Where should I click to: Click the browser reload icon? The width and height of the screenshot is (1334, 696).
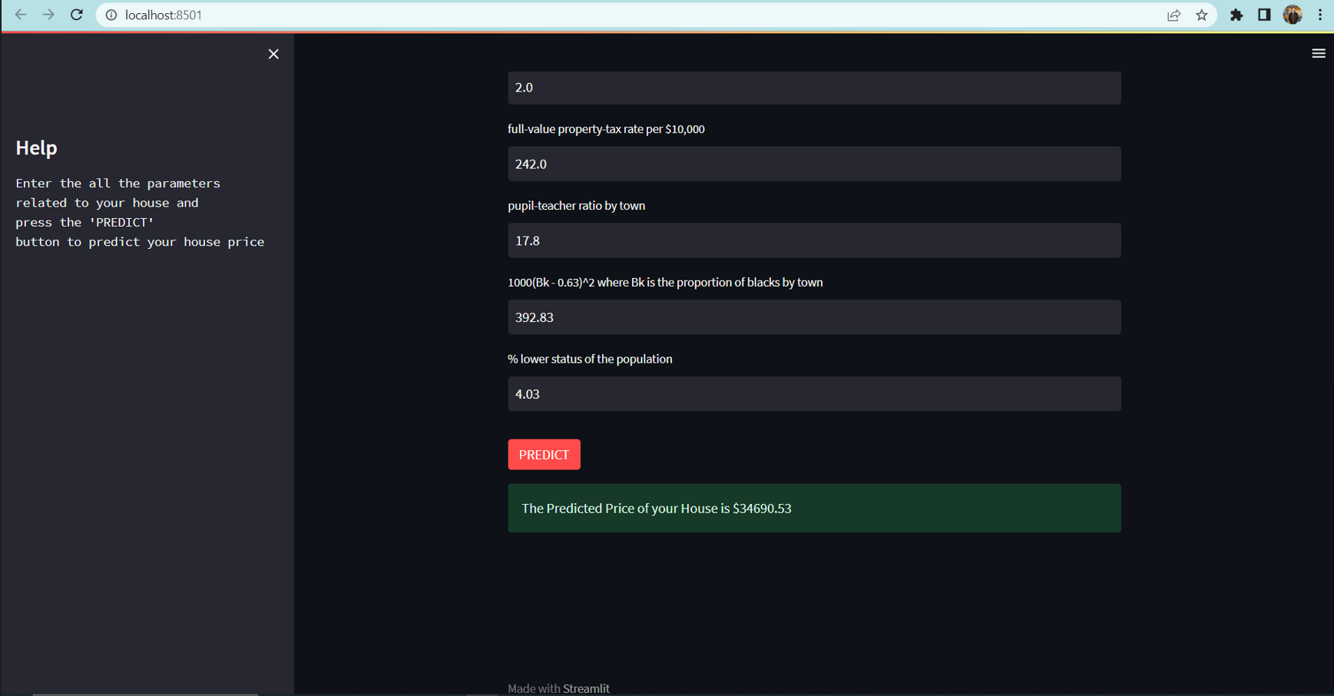click(76, 15)
